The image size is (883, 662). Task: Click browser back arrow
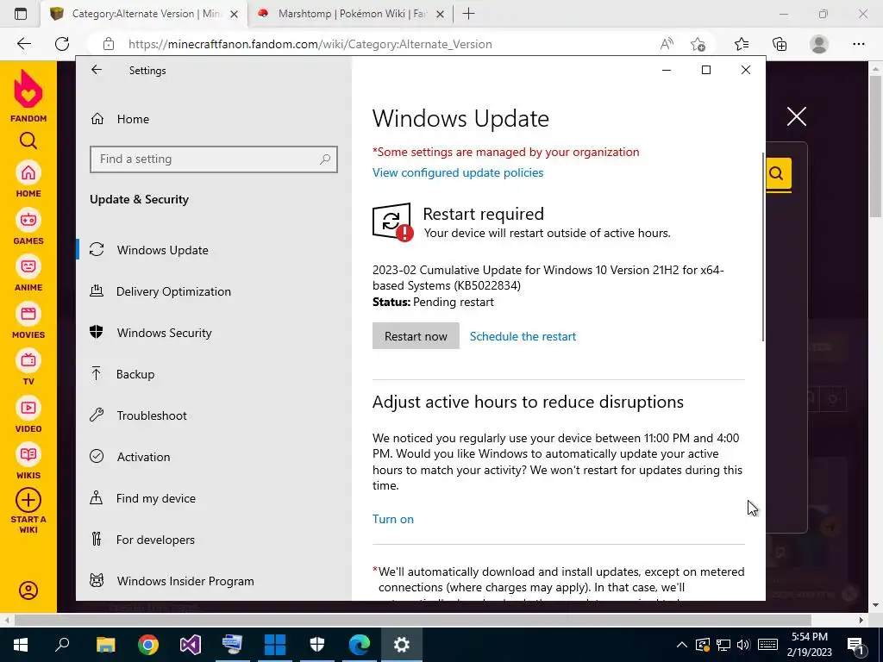[x=23, y=44]
